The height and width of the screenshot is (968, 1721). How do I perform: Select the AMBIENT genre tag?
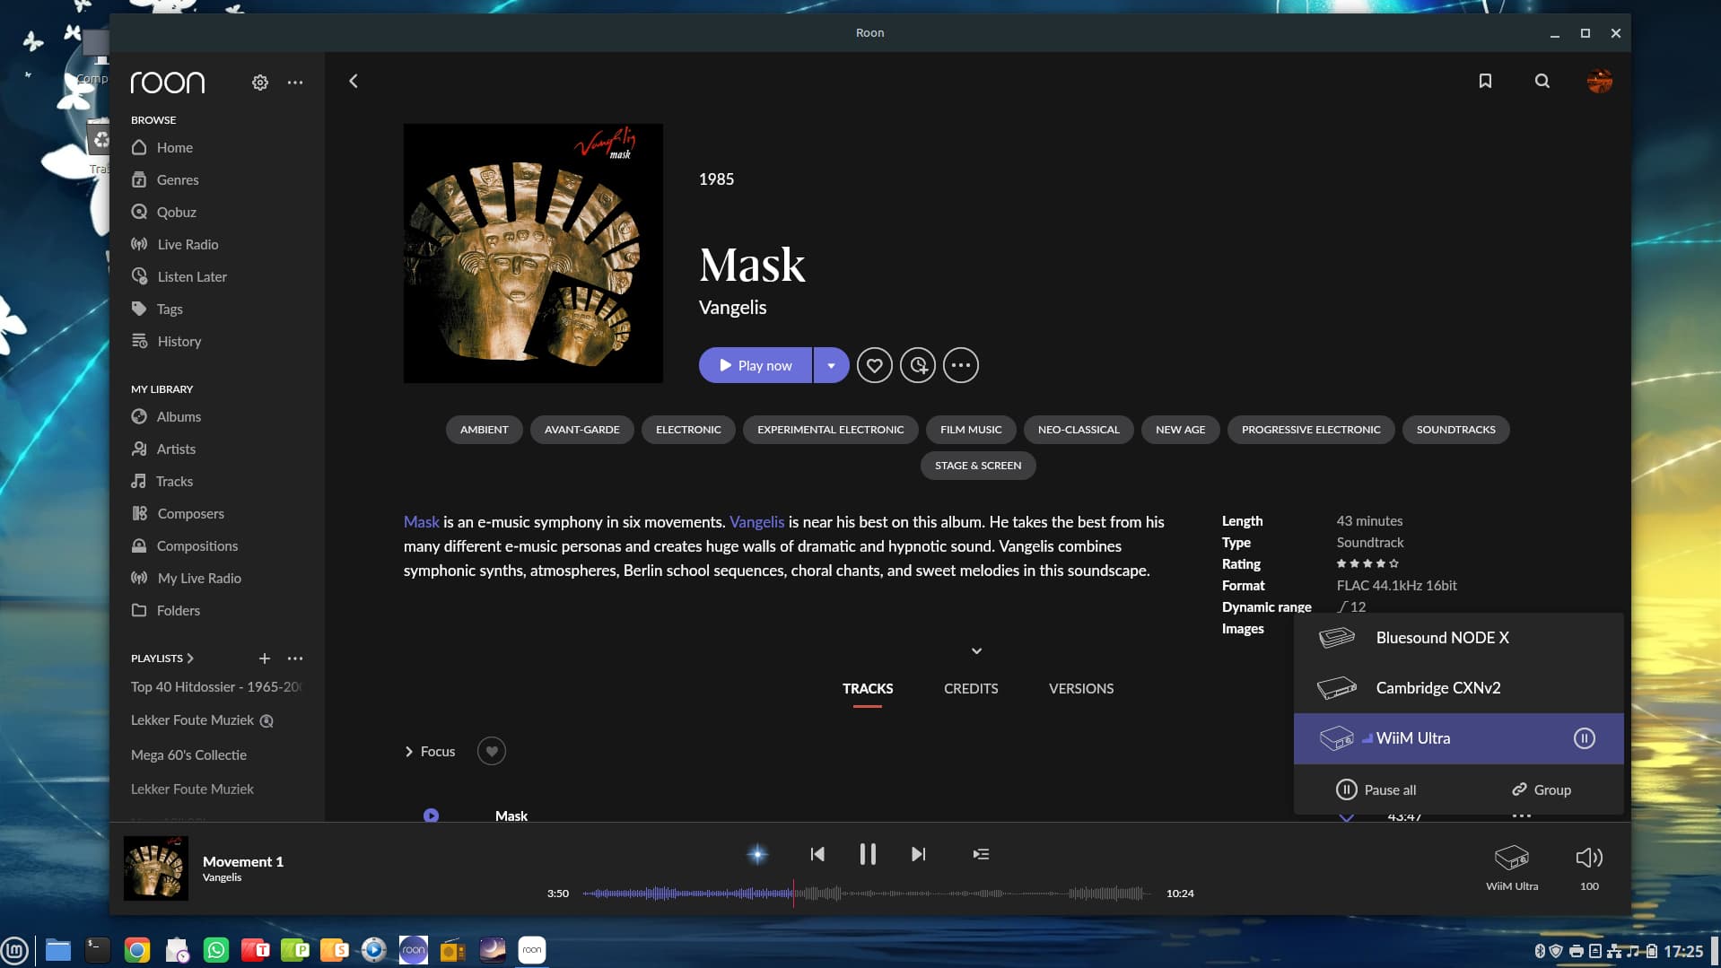point(485,430)
